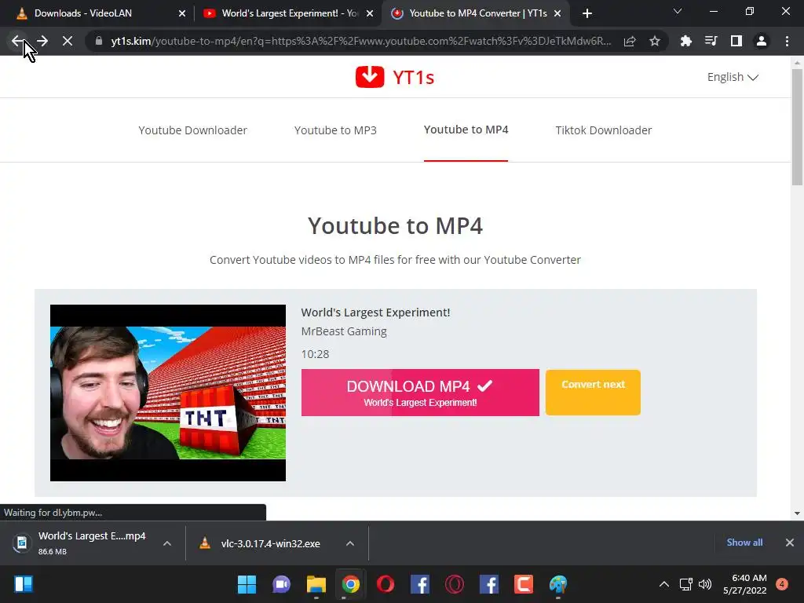Toggle the Chrome side panel icon
This screenshot has width=804, height=603.
coord(736,41)
